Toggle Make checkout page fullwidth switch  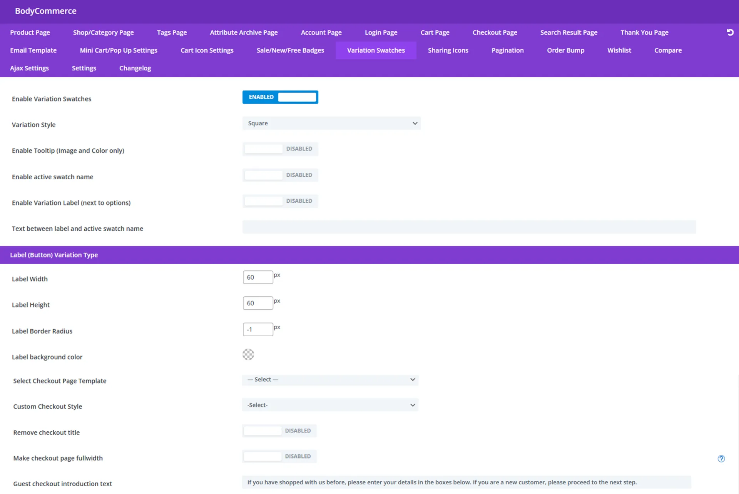coord(279,456)
